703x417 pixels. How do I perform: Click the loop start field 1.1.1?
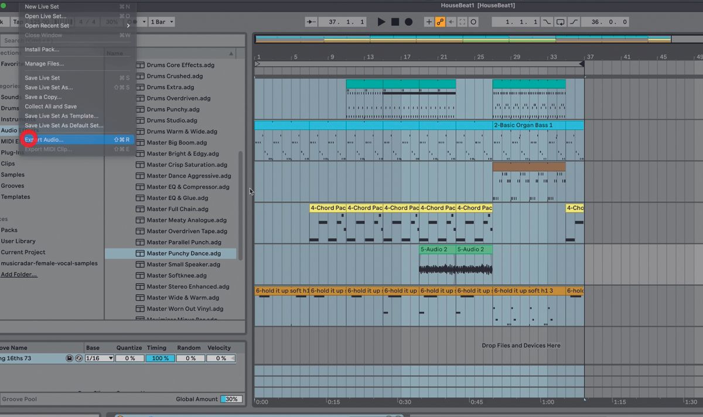pyautogui.click(x=516, y=22)
